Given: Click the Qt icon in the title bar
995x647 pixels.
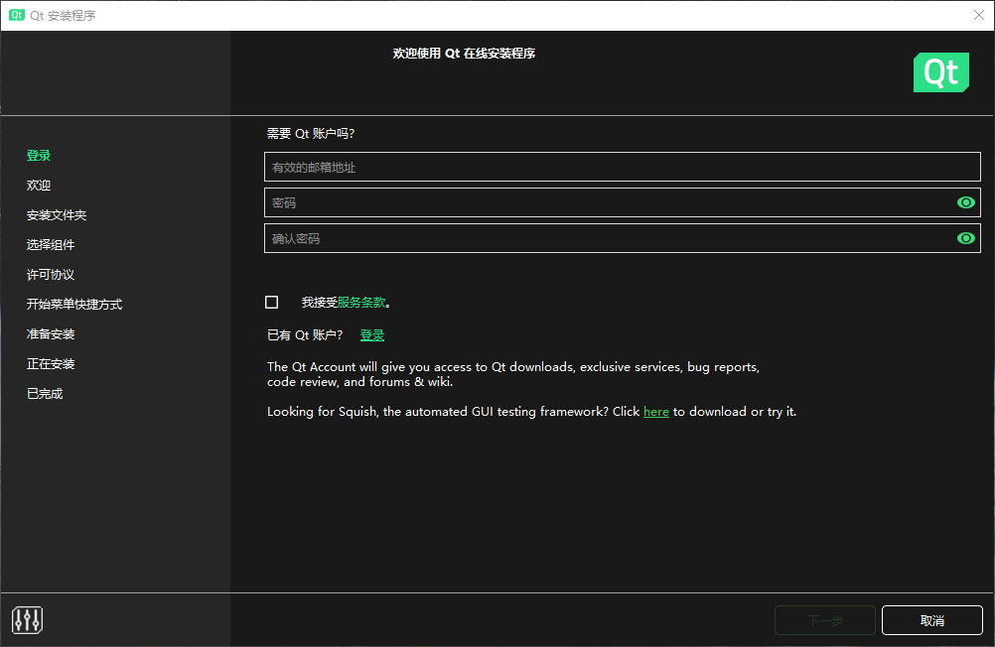Looking at the screenshot, I should (x=16, y=16).
